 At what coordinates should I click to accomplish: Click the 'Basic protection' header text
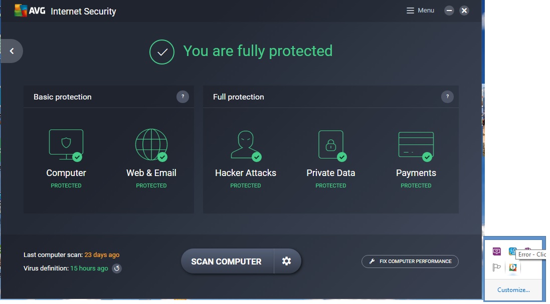(63, 97)
